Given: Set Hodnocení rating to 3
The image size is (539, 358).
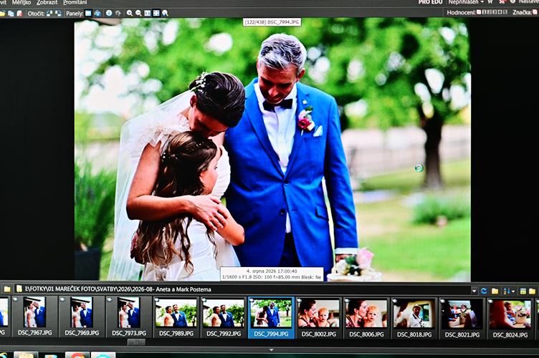Looking at the screenshot, I should (495, 12).
